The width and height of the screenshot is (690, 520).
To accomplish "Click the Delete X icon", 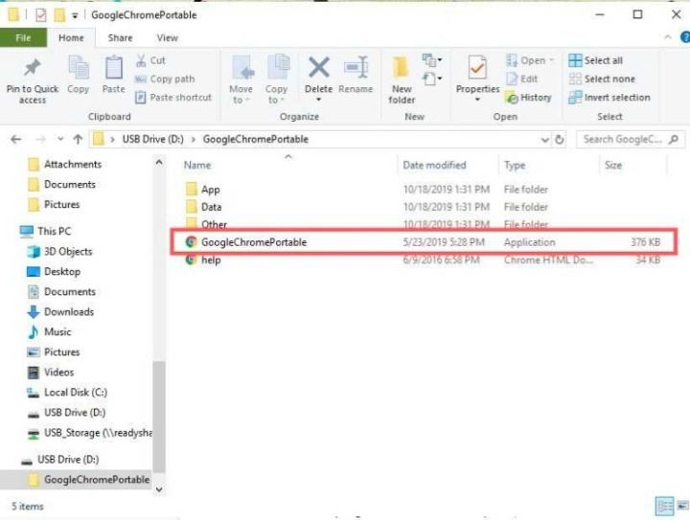I will [x=318, y=67].
